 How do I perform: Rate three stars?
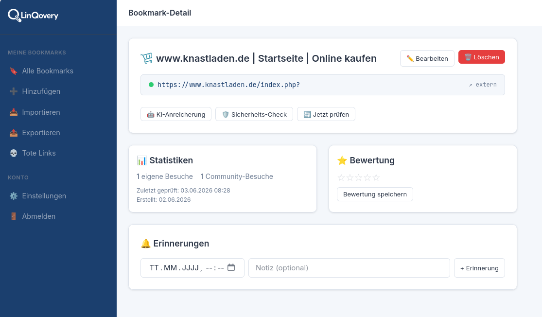(358, 177)
